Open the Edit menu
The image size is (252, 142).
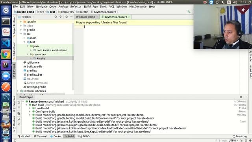click(x=22, y=7)
